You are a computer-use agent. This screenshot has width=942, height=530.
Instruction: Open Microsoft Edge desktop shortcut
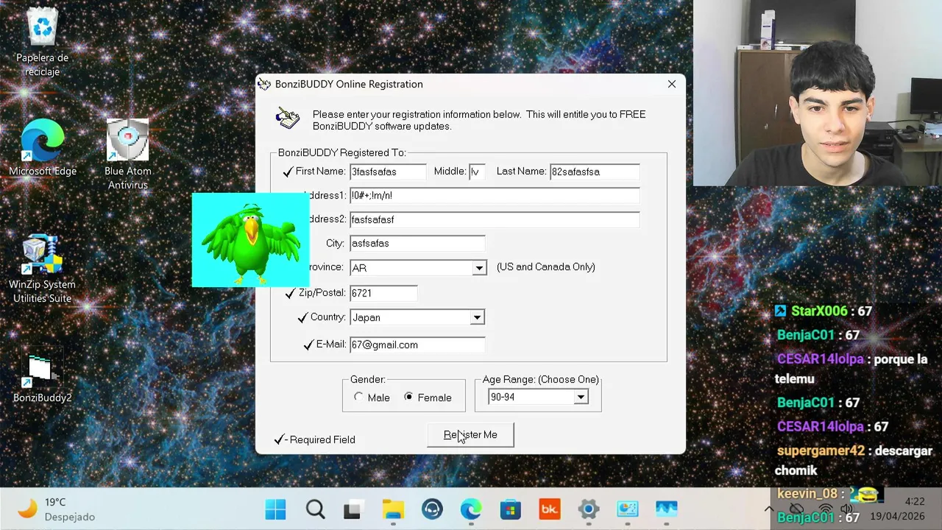[43, 147]
